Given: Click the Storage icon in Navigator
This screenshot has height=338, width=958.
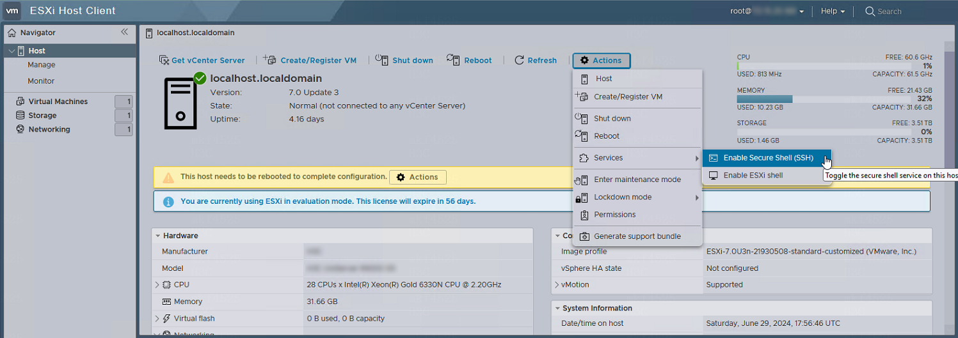Looking at the screenshot, I should (x=21, y=116).
